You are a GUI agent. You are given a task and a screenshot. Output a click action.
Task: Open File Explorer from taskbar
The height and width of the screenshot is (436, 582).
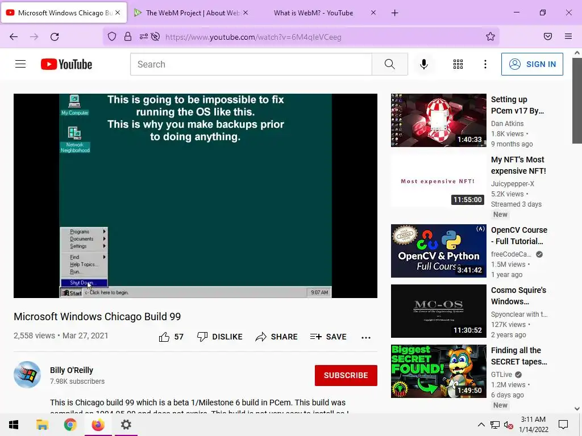click(42, 425)
